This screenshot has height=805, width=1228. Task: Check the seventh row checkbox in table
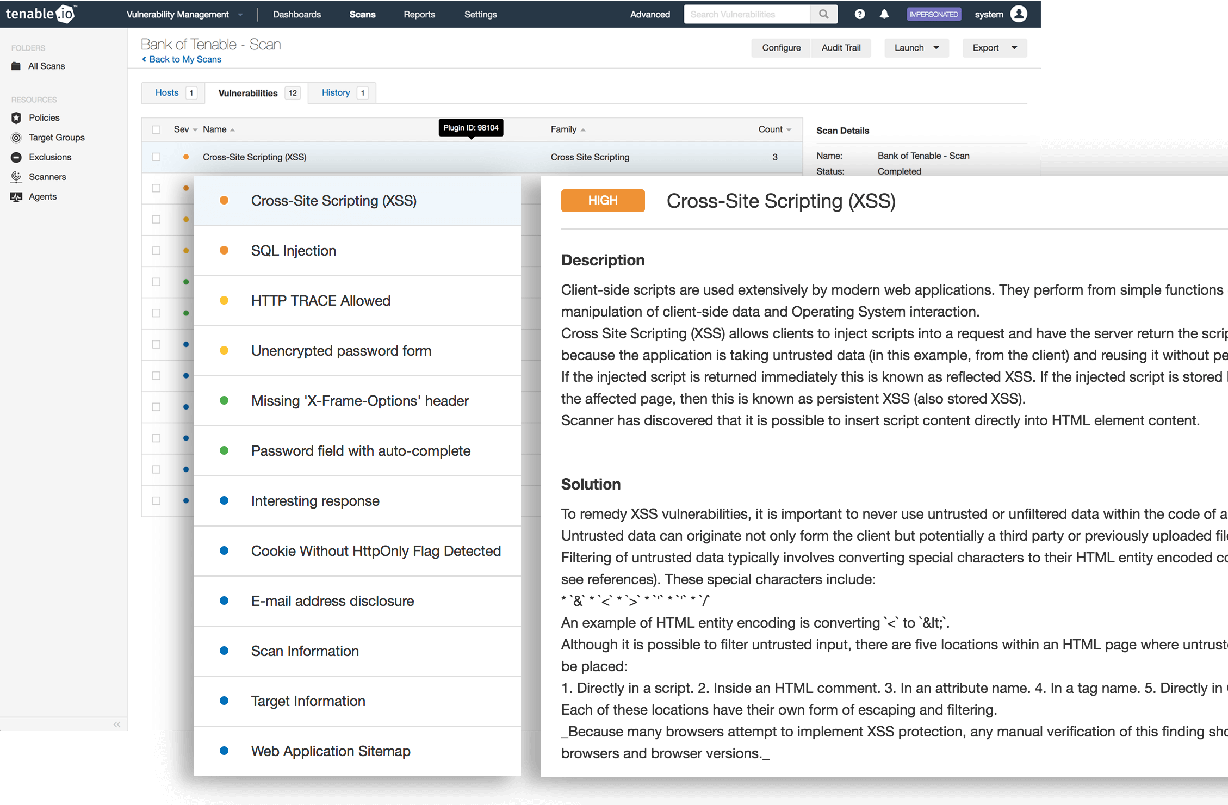(x=156, y=344)
